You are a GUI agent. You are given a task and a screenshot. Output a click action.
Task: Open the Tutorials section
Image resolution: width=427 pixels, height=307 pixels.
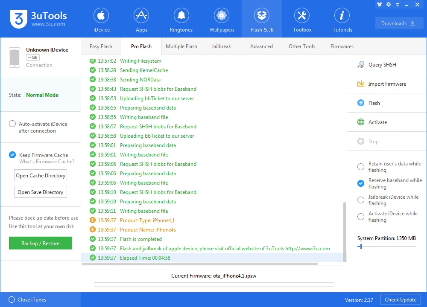click(x=342, y=20)
